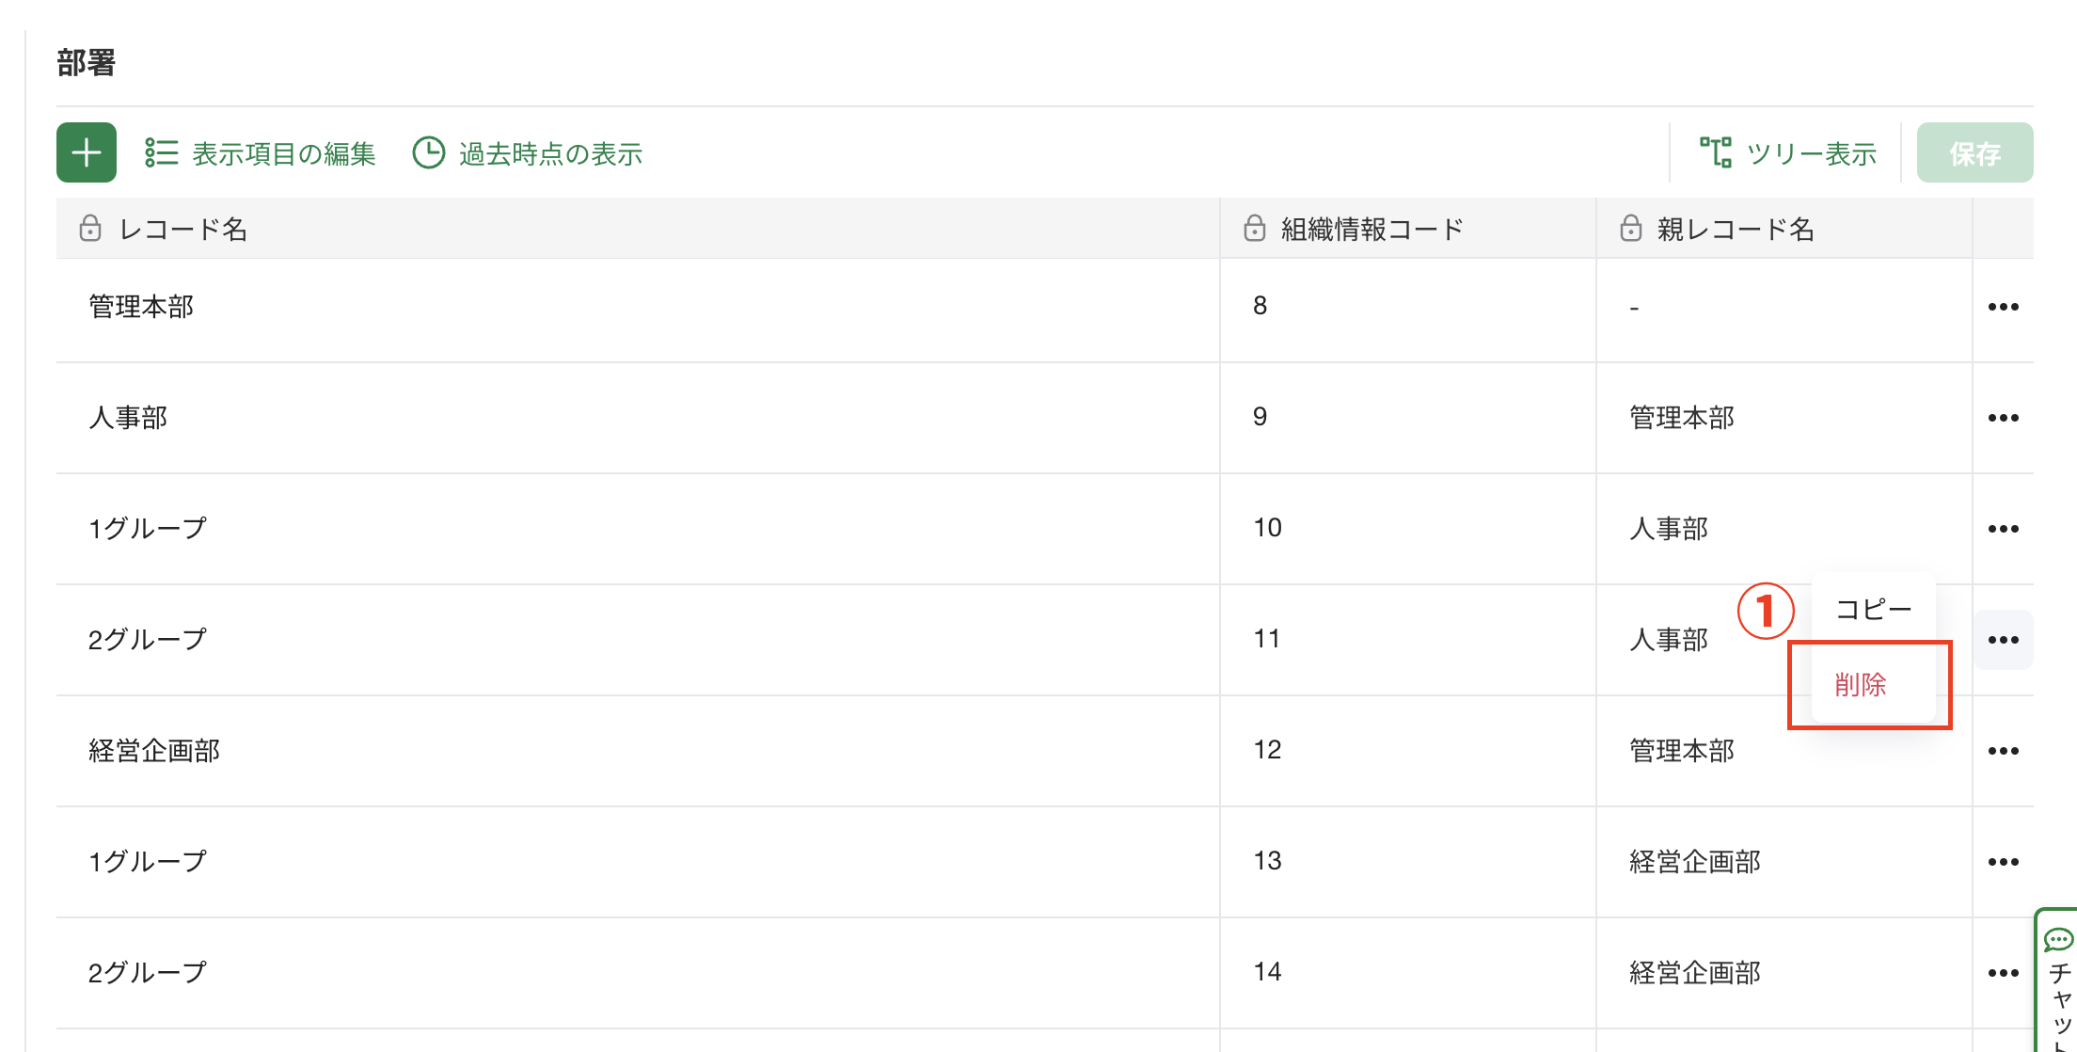
Task: Open the three-dot menu for code 10 row
Action: tap(2003, 529)
